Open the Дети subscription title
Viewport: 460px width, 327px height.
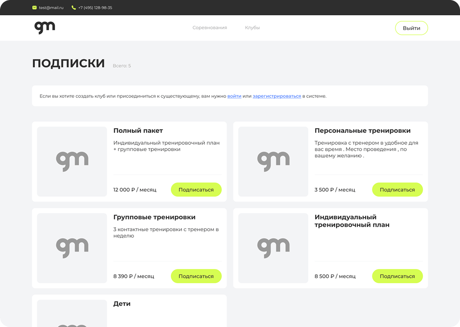122,304
